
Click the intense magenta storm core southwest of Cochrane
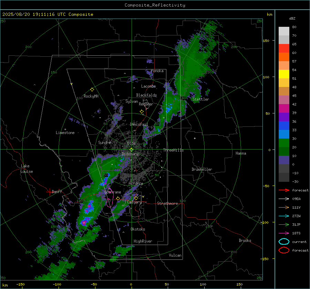click(84, 223)
